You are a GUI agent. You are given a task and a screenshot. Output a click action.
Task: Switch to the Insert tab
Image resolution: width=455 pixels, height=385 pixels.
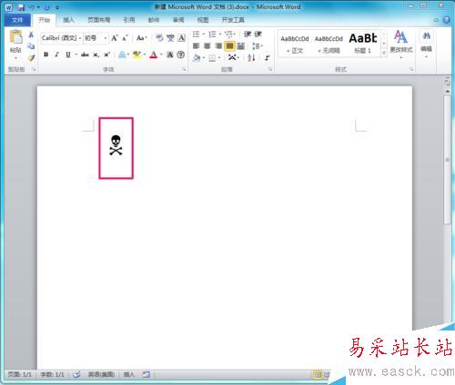68,20
